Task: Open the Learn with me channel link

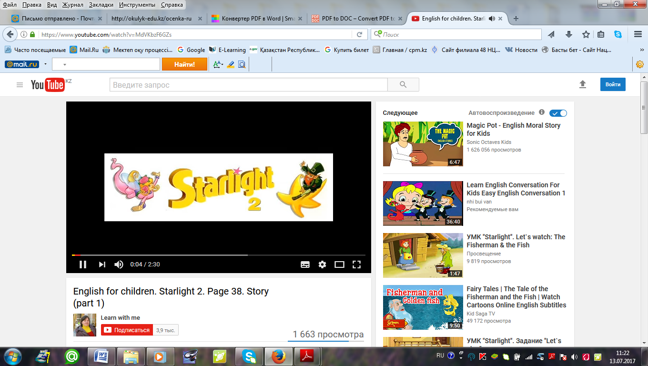Action: click(x=121, y=317)
